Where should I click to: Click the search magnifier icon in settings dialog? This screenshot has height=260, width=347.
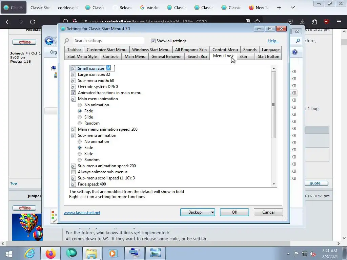pos(67,41)
